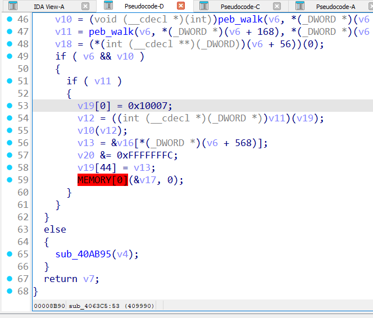Switch to the Pseudocode-C tab
Image resolution: width=373 pixels, height=318 pixels.
coord(240,7)
